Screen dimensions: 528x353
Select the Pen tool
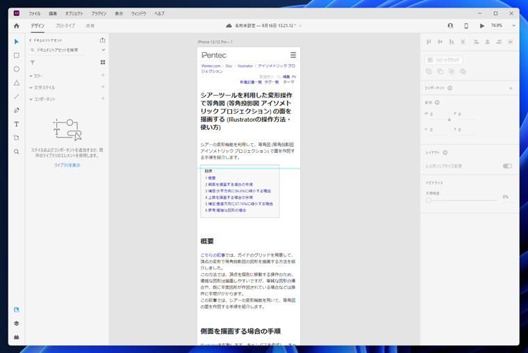pos(16,110)
